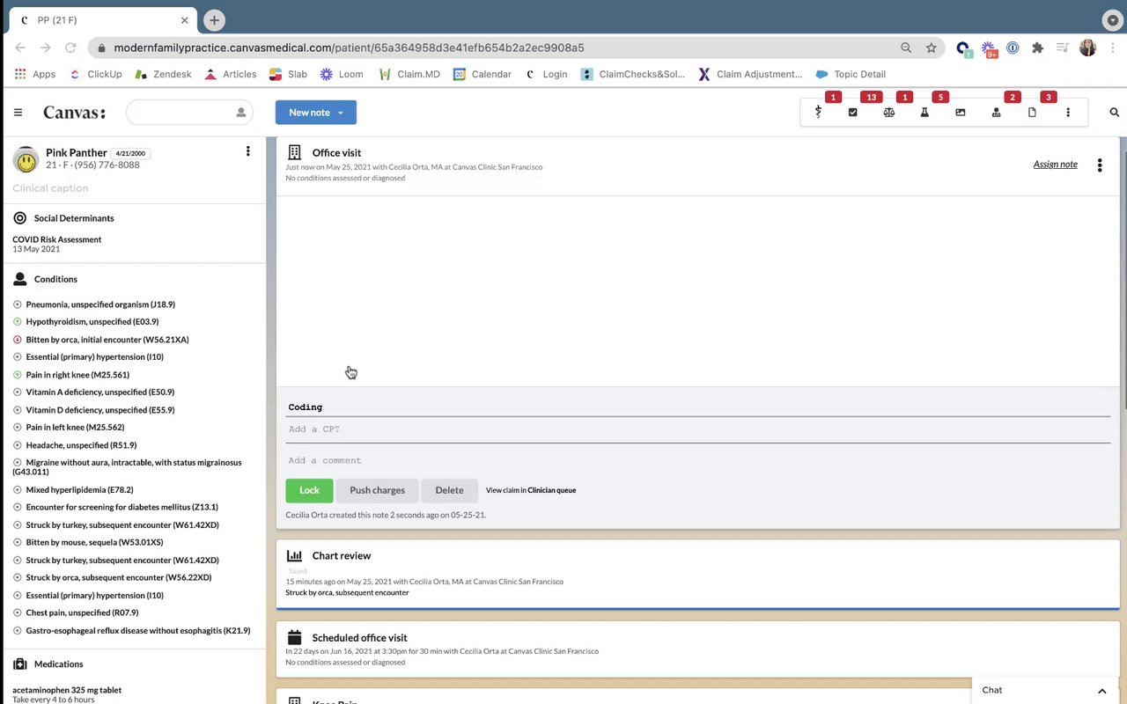Switch to the PP (21 F) browser tab
This screenshot has height=704, width=1127.
pyautogui.click(x=104, y=20)
